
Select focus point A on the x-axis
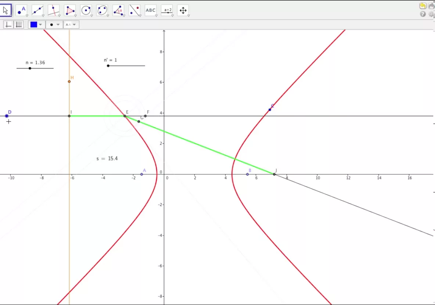142,174
